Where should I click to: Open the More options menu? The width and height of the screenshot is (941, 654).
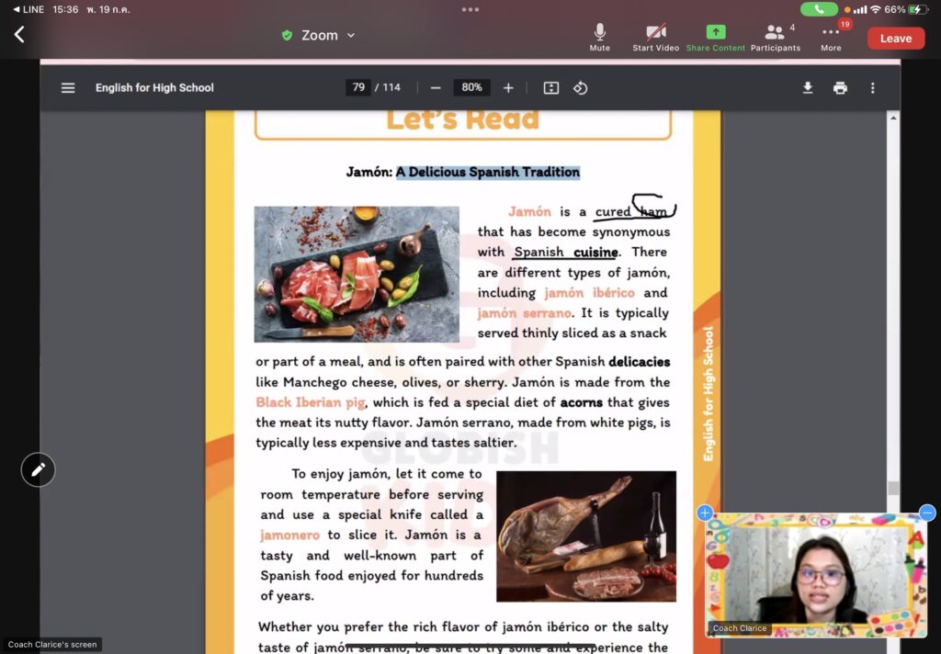pyautogui.click(x=831, y=33)
